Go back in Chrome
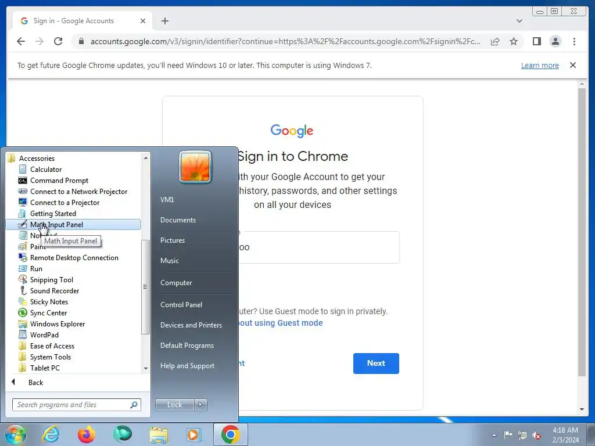The image size is (595, 446). (x=21, y=41)
